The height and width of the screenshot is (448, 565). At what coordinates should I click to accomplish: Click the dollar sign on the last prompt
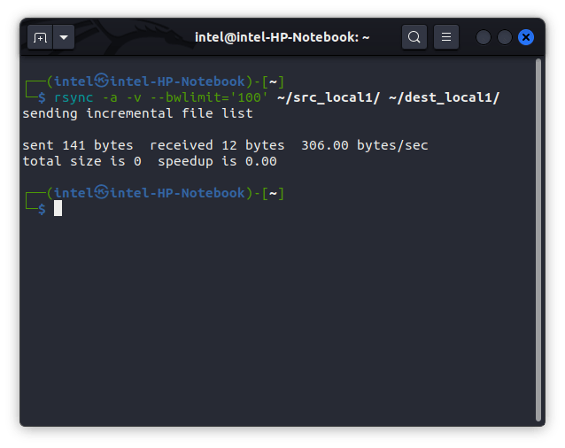click(42, 209)
